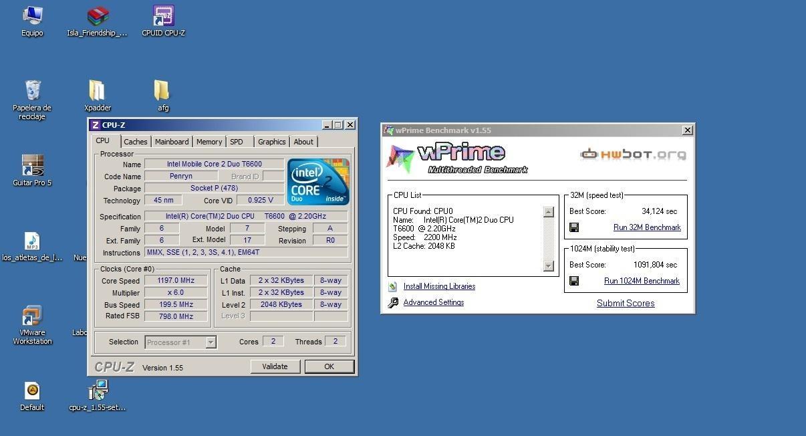Open Advanced Settings link
Image resolution: width=806 pixels, height=436 pixels.
click(434, 302)
